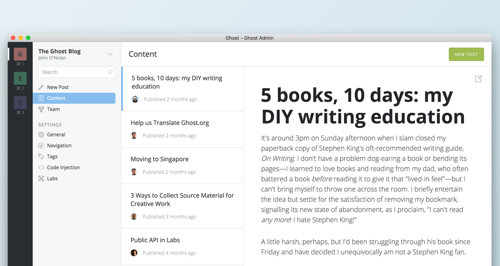
Task: Click author avatar on Moving to Singapore post
Action: point(134,172)
